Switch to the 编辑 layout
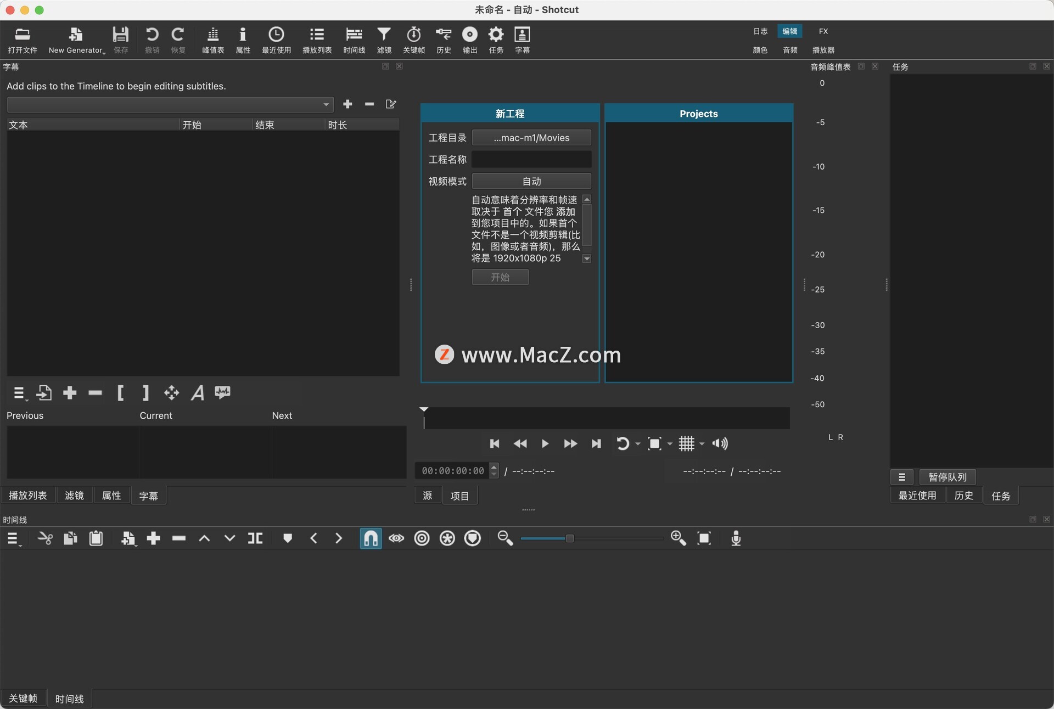 pyautogui.click(x=790, y=31)
